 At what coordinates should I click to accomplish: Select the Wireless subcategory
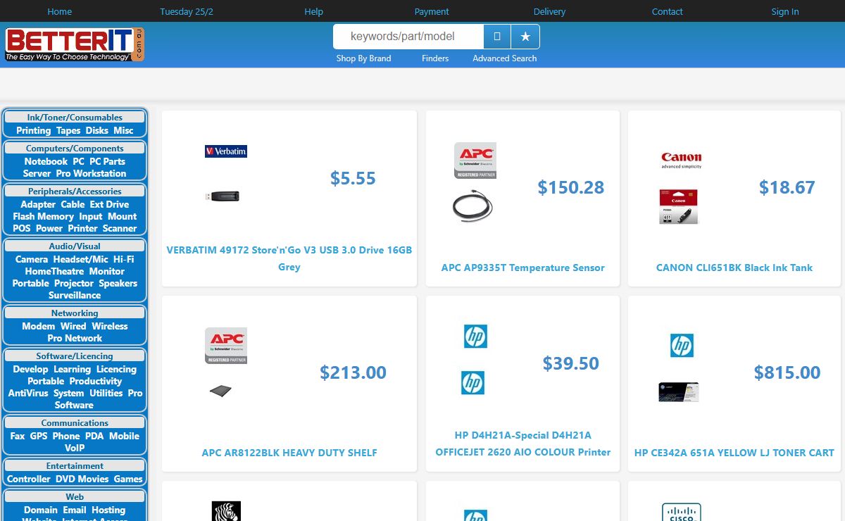(110, 327)
